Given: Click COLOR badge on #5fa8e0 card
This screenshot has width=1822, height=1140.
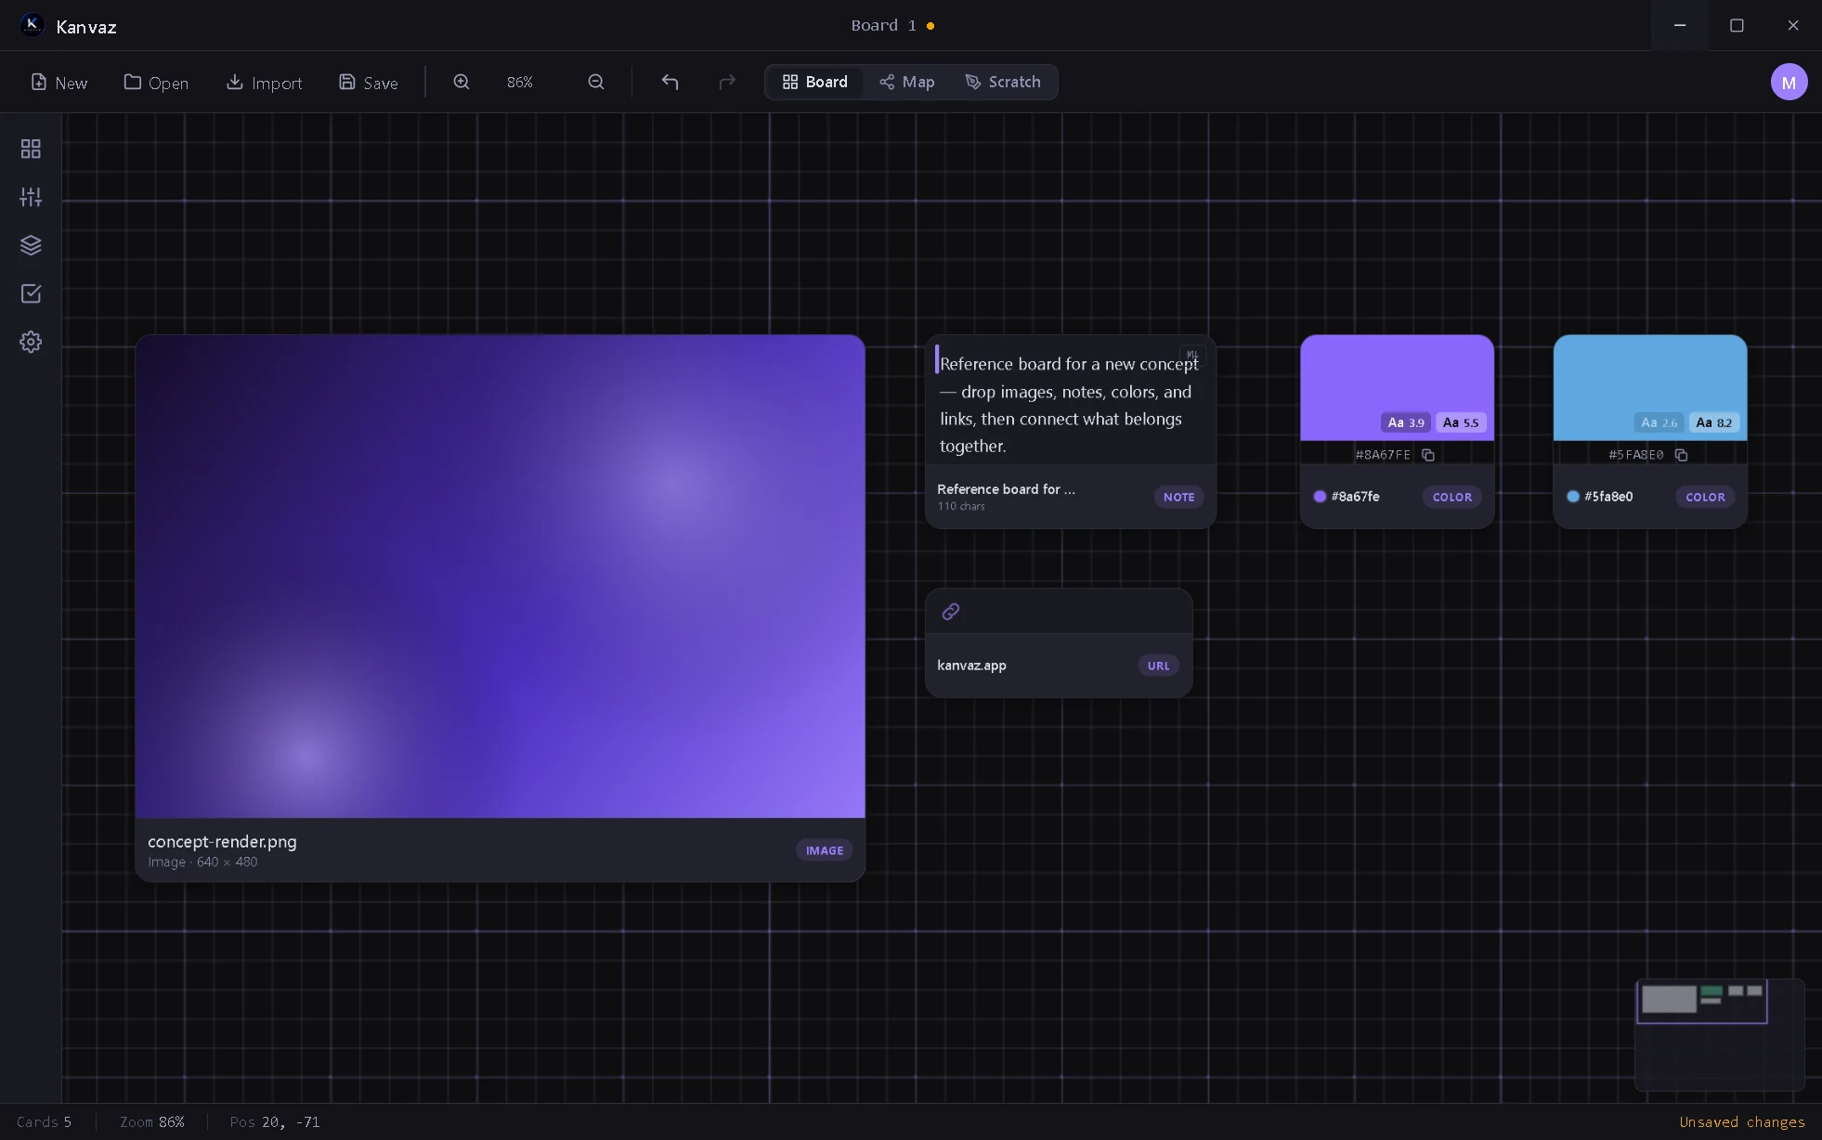Looking at the screenshot, I should pos(1705,497).
